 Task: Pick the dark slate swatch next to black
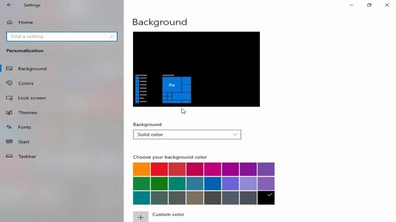pyautogui.click(x=248, y=198)
